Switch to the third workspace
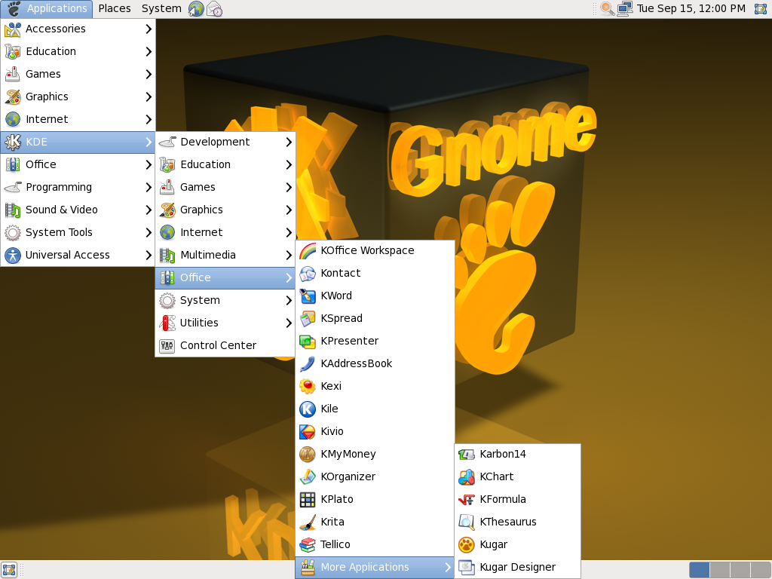 coord(740,570)
